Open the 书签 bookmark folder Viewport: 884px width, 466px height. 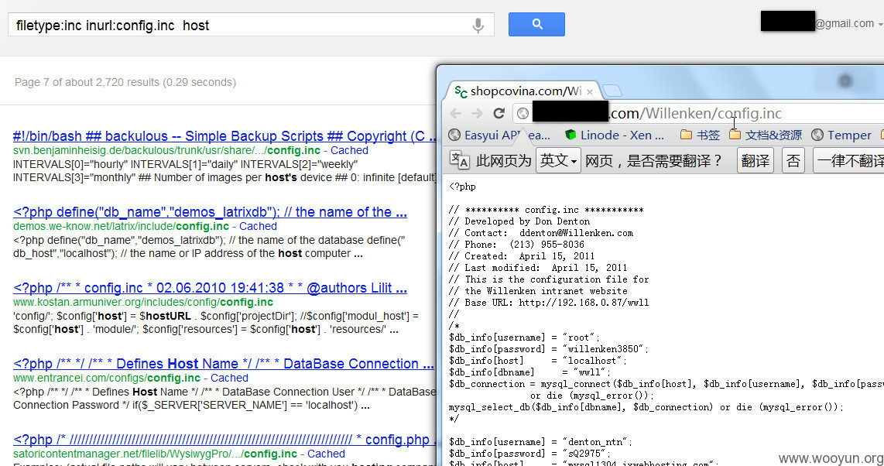point(701,135)
